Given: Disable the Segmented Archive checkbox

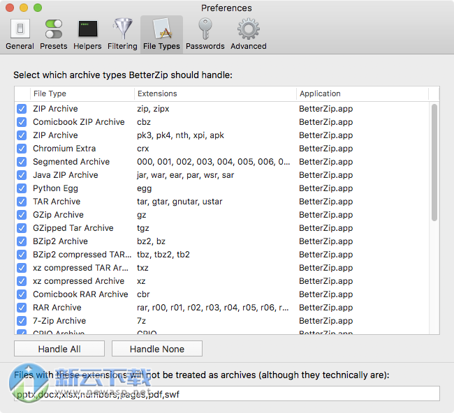Looking at the screenshot, I should (22, 162).
